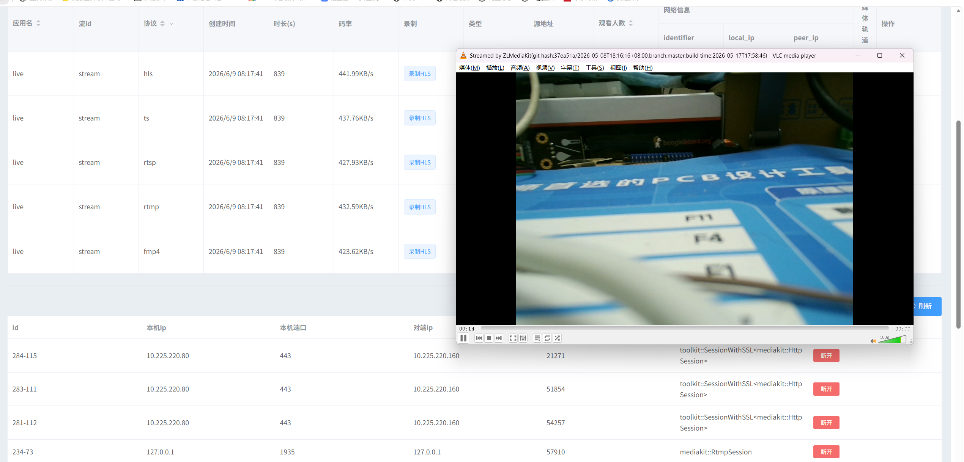Toggle VLC loop mode
The width and height of the screenshot is (964, 462).
click(547, 338)
